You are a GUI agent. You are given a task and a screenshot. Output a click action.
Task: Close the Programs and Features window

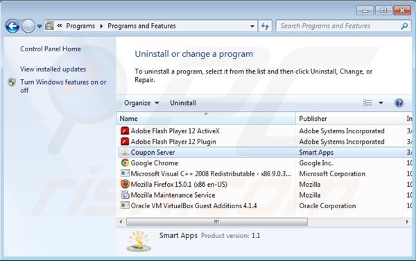click(x=402, y=10)
